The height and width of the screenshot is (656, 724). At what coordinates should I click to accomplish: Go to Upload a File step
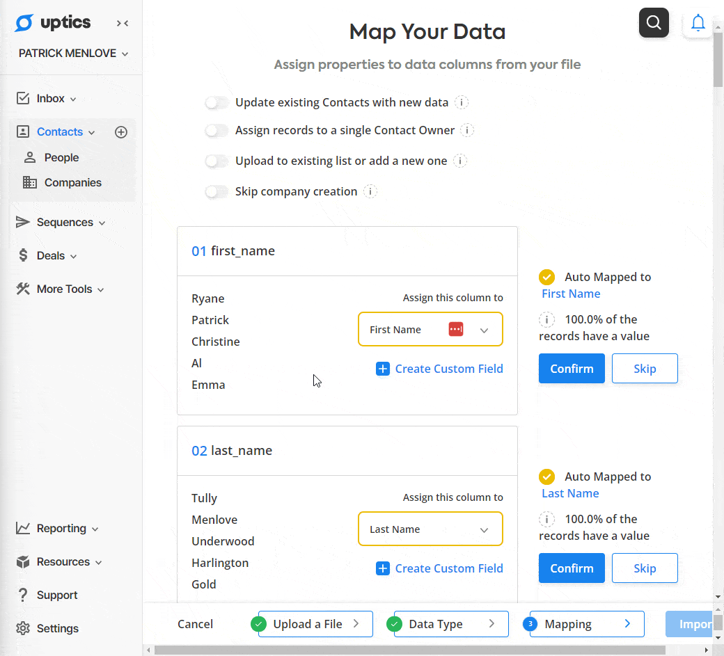click(315, 624)
